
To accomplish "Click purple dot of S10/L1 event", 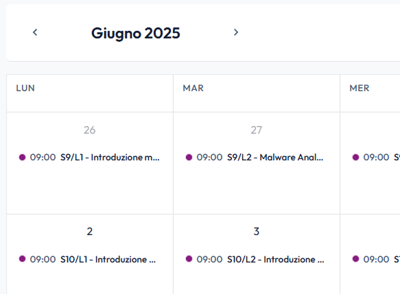I will [22, 259].
